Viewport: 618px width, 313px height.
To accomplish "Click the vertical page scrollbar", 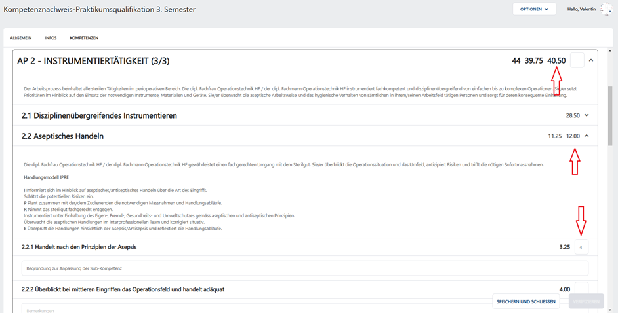I will pyautogui.click(x=610, y=116).
